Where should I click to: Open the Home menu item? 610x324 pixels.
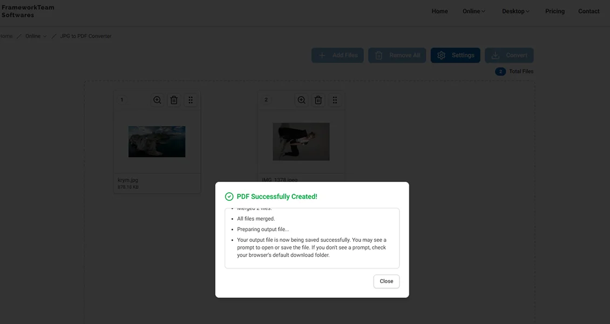point(439,11)
